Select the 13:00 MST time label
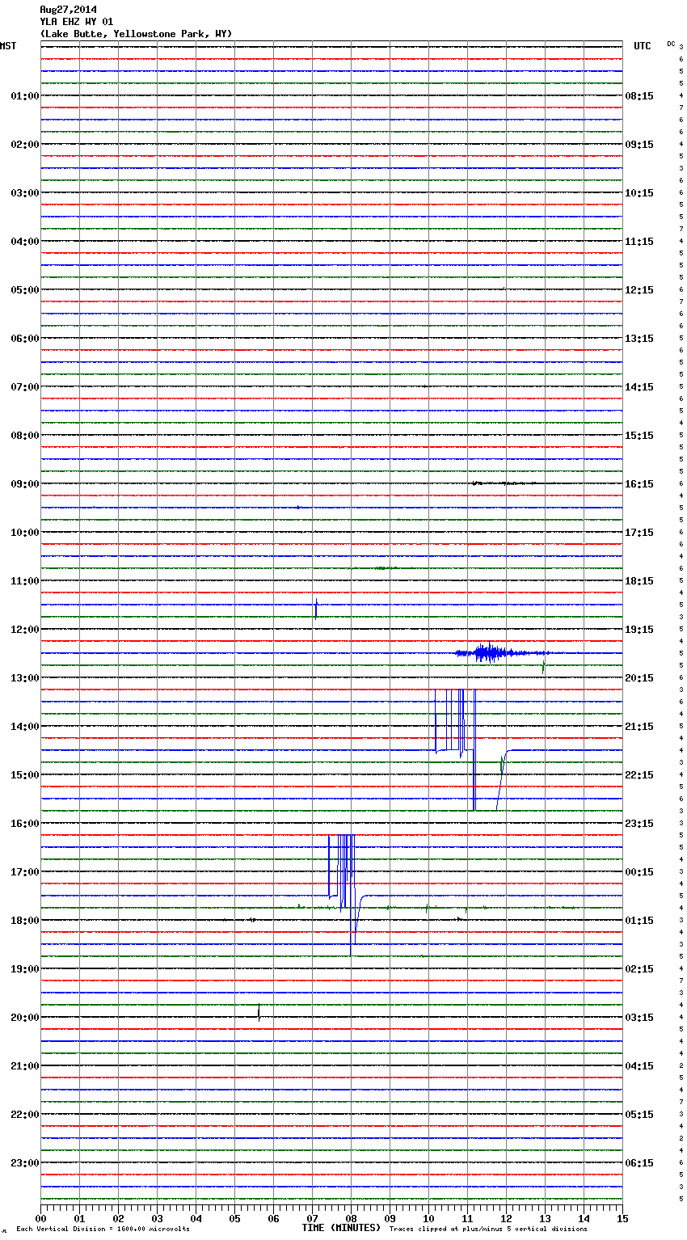This screenshot has height=1240, width=687. [25, 678]
